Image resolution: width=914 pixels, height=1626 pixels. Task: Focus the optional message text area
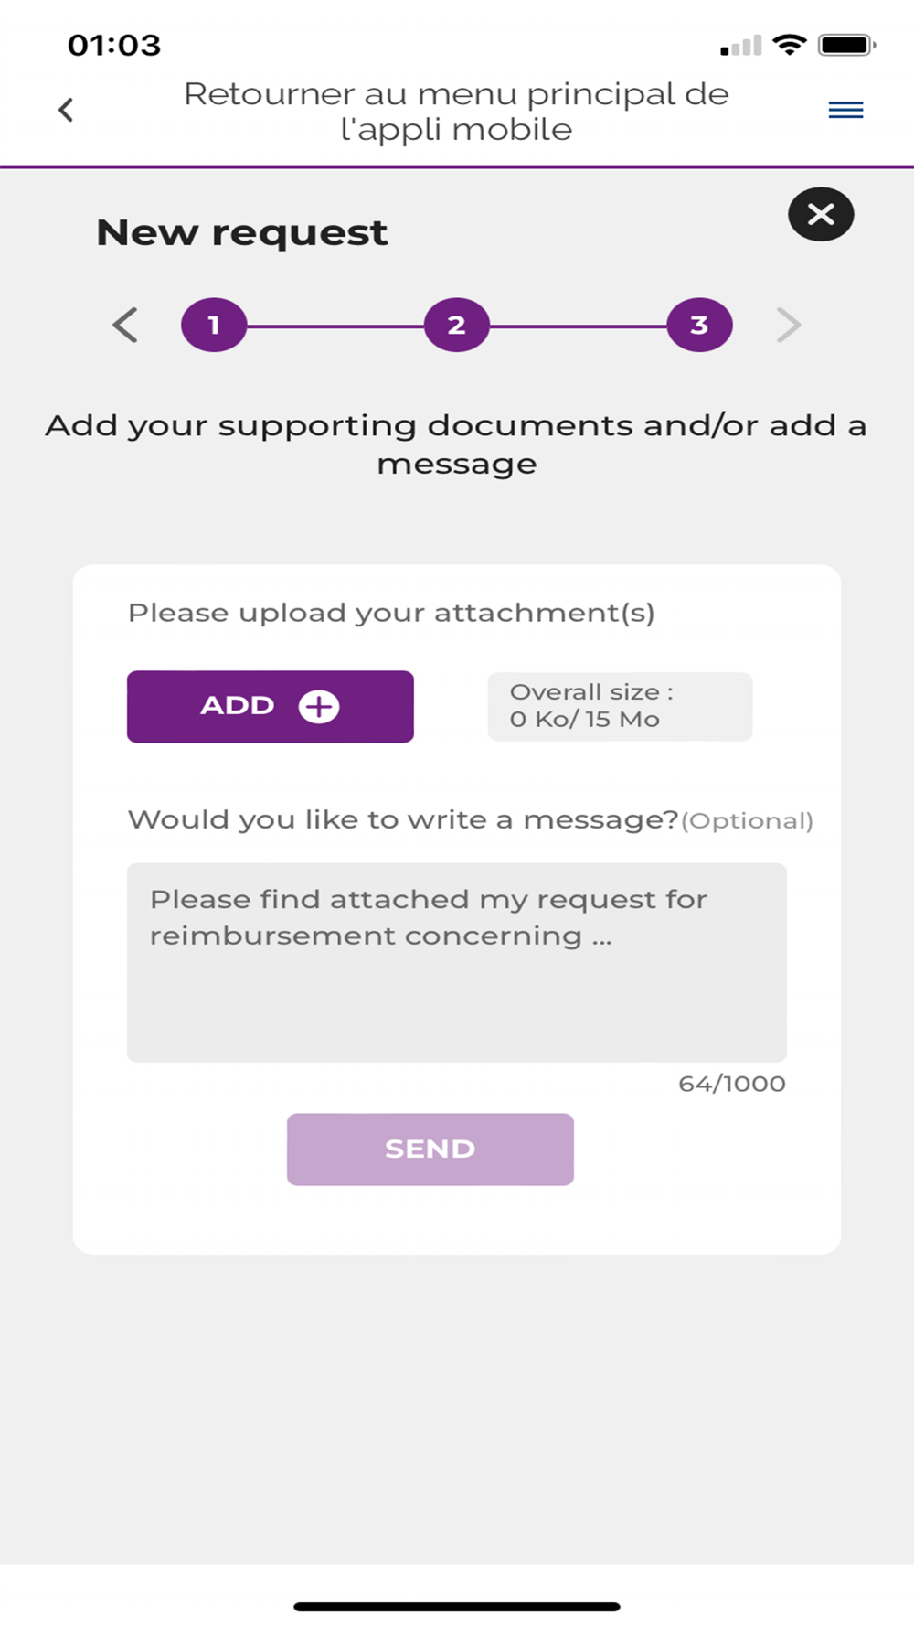[456, 962]
